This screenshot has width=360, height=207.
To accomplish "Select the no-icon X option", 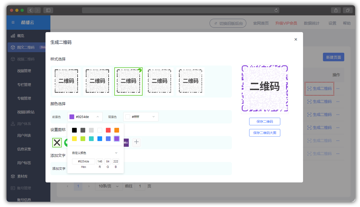I will [x=57, y=143].
